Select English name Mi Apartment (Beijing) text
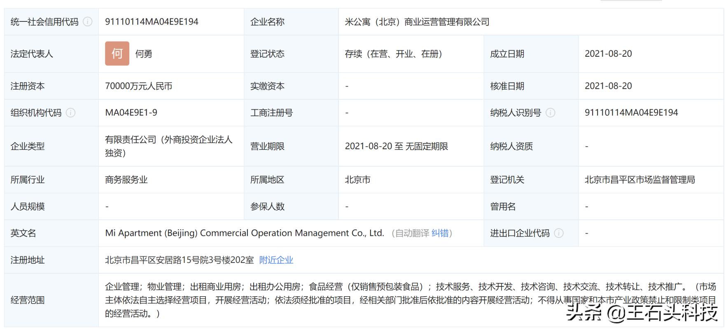 (245, 233)
